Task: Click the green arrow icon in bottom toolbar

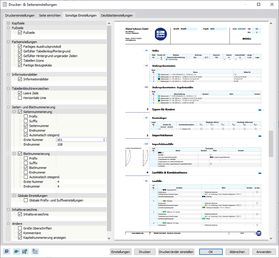Action: (x=16, y=251)
